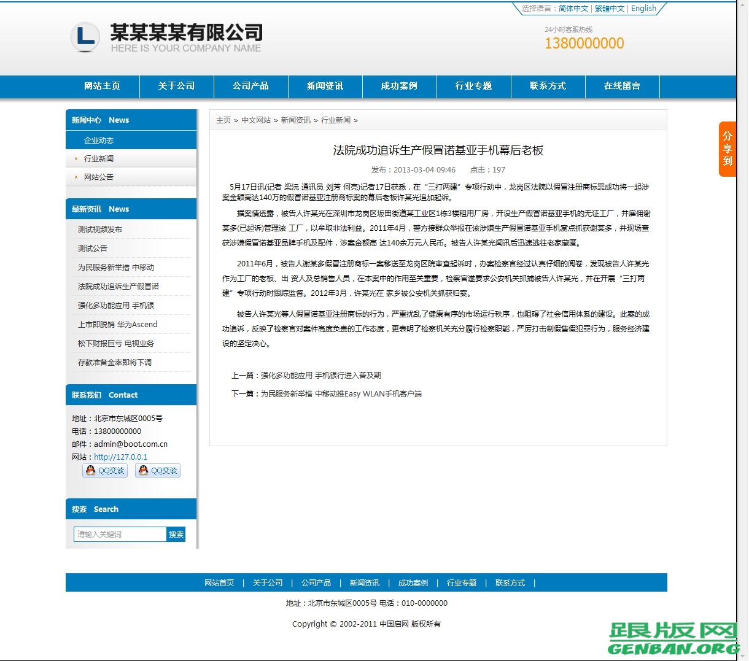
Task: Click inside the keyword search input field
Action: pyautogui.click(x=120, y=534)
